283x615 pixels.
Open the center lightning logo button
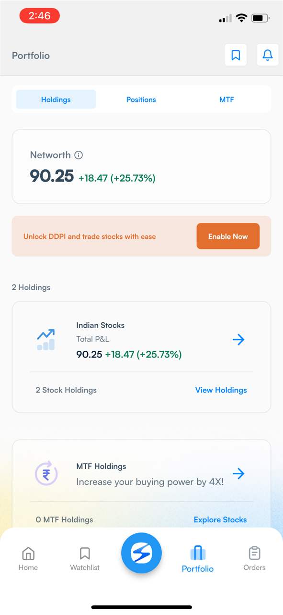141,553
